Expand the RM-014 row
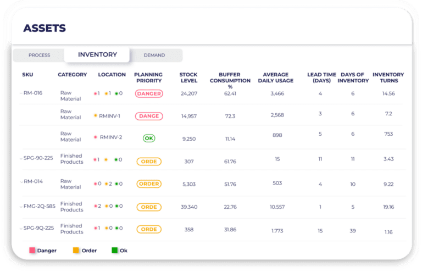This screenshot has height=272, width=422. click(x=21, y=182)
